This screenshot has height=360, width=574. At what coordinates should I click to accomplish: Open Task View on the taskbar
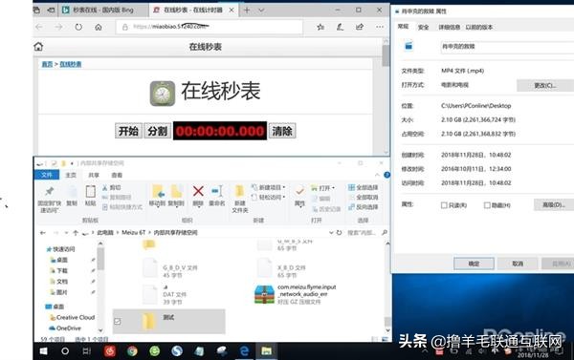pyautogui.click(x=86, y=351)
